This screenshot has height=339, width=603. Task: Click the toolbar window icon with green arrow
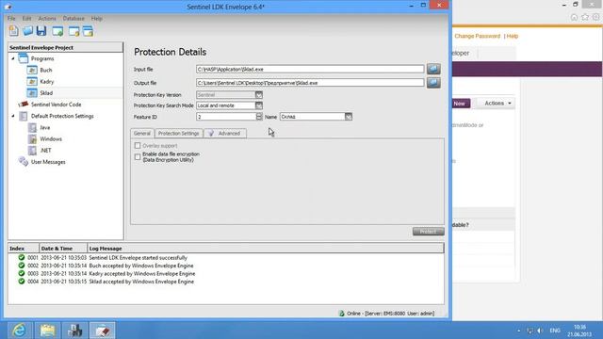(x=57, y=31)
